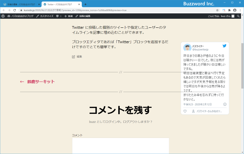Click the ログアウトしますか？ link
The image size is (244, 154).
tap(137, 122)
